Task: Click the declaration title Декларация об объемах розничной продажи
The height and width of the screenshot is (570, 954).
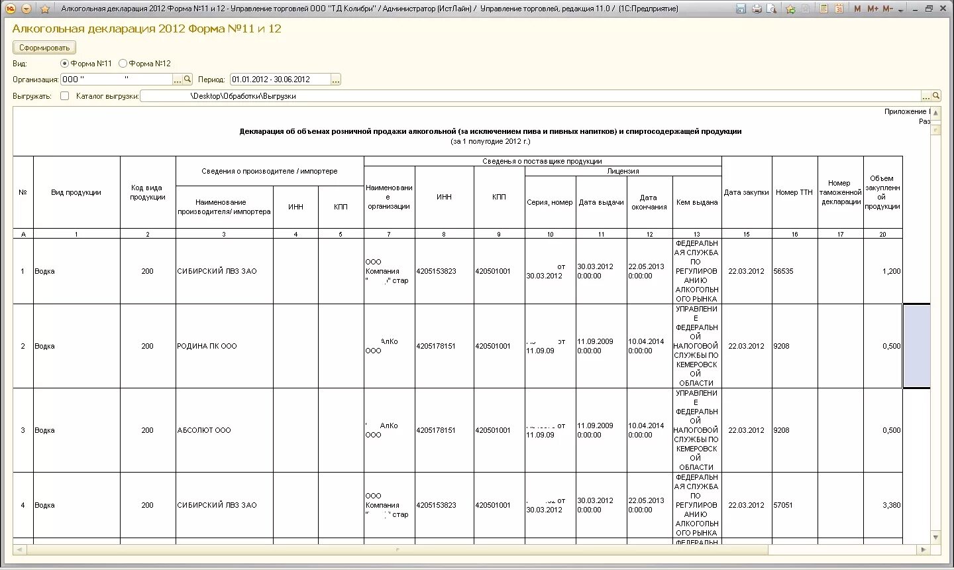Action: pyautogui.click(x=490, y=131)
